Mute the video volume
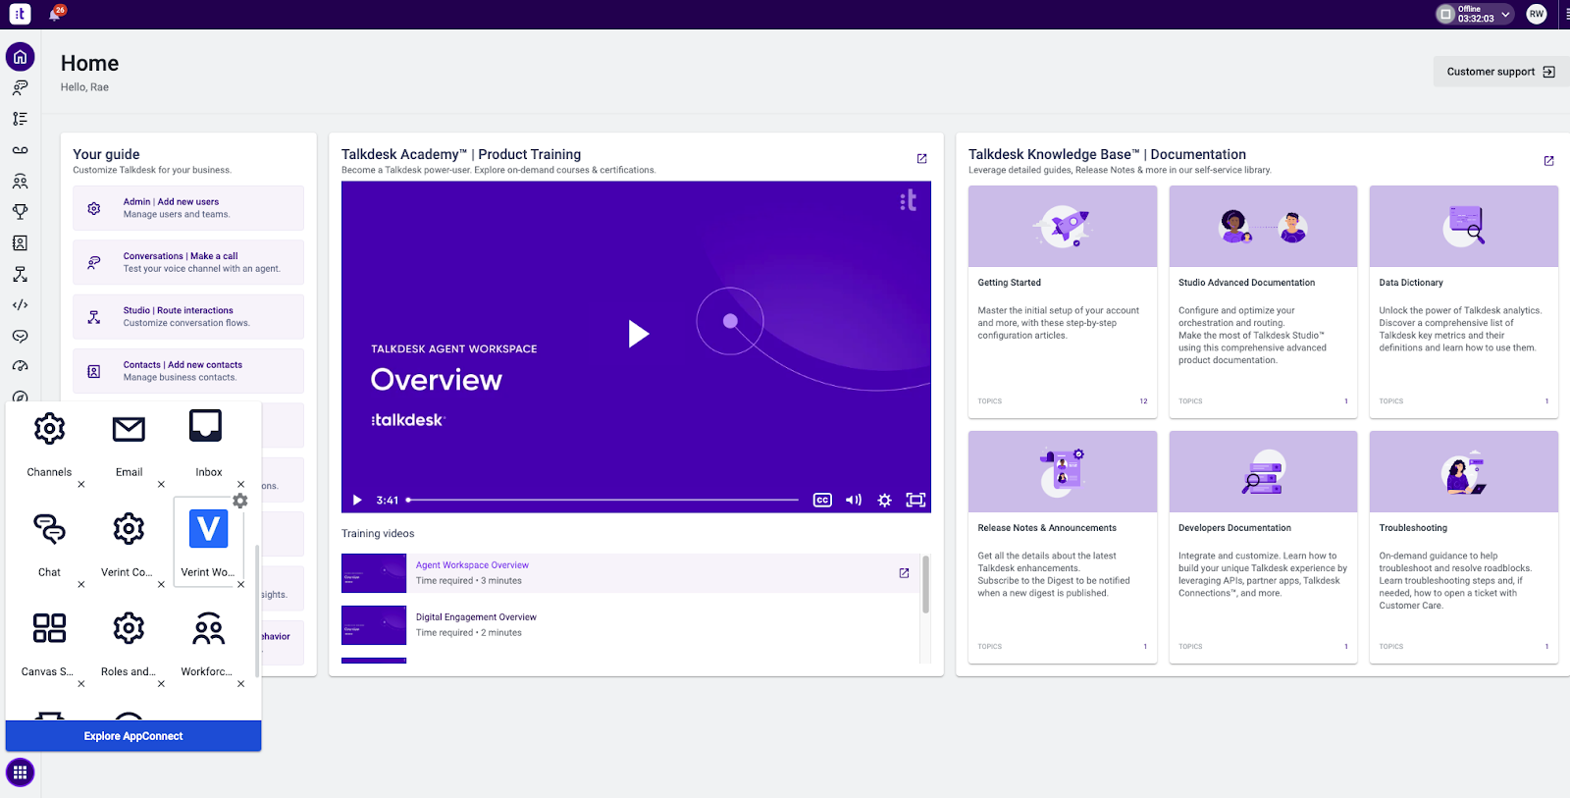Image resolution: width=1570 pixels, height=798 pixels. coord(854,500)
